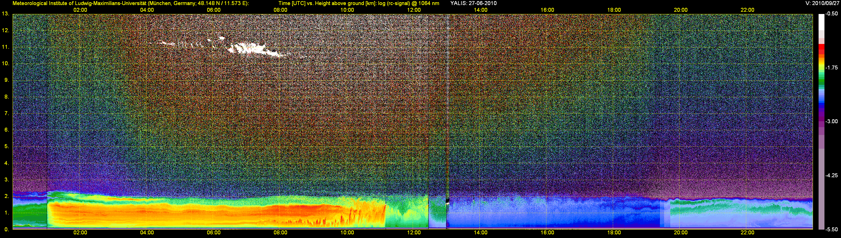
Task: Click the 12:00 label on the top time axis
Action: (x=414, y=10)
